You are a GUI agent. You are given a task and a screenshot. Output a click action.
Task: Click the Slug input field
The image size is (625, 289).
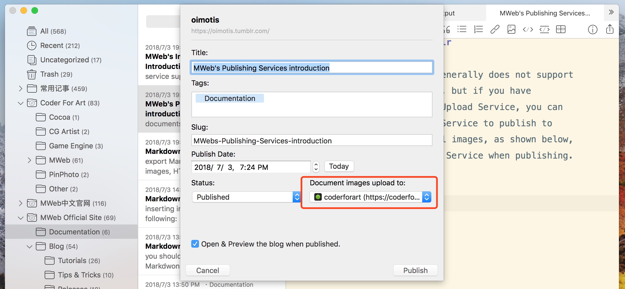click(312, 140)
